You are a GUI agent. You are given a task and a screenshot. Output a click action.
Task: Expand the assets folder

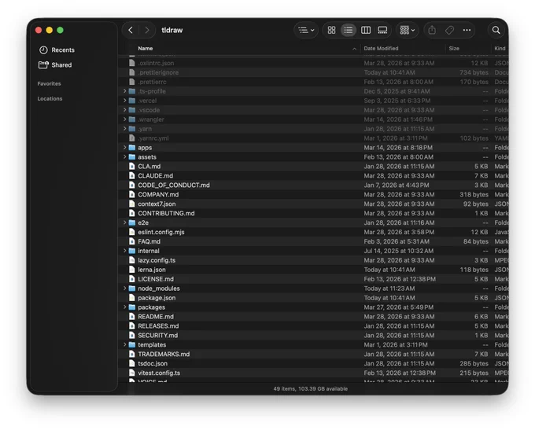click(124, 157)
